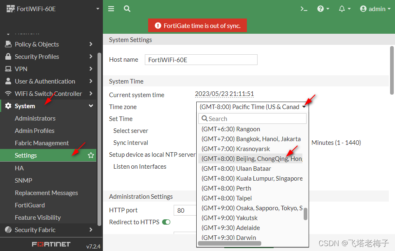Viewport: 395px width, 251px height.
Task: Select (GMT+9:30) Adelaide time zone
Action: point(230,228)
